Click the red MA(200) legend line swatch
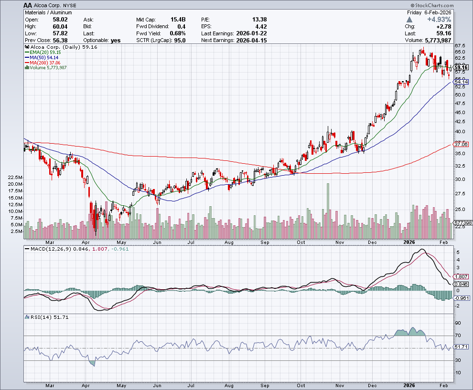 pos(27,63)
